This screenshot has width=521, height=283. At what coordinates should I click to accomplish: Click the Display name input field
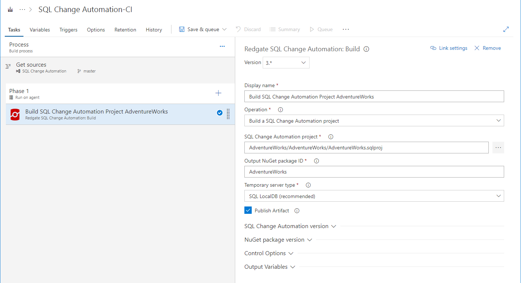[374, 97]
